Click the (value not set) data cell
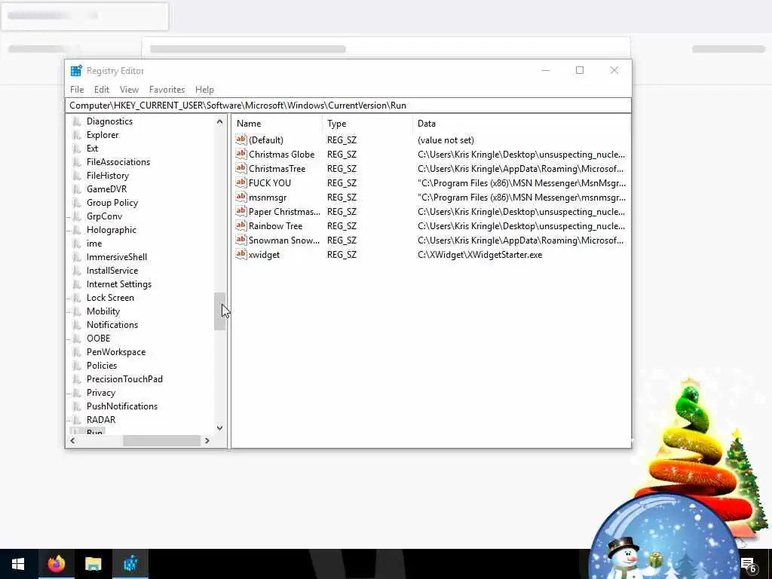 tap(446, 140)
